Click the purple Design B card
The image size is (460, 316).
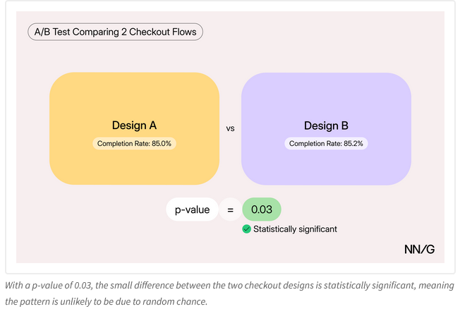pyautogui.click(x=326, y=99)
